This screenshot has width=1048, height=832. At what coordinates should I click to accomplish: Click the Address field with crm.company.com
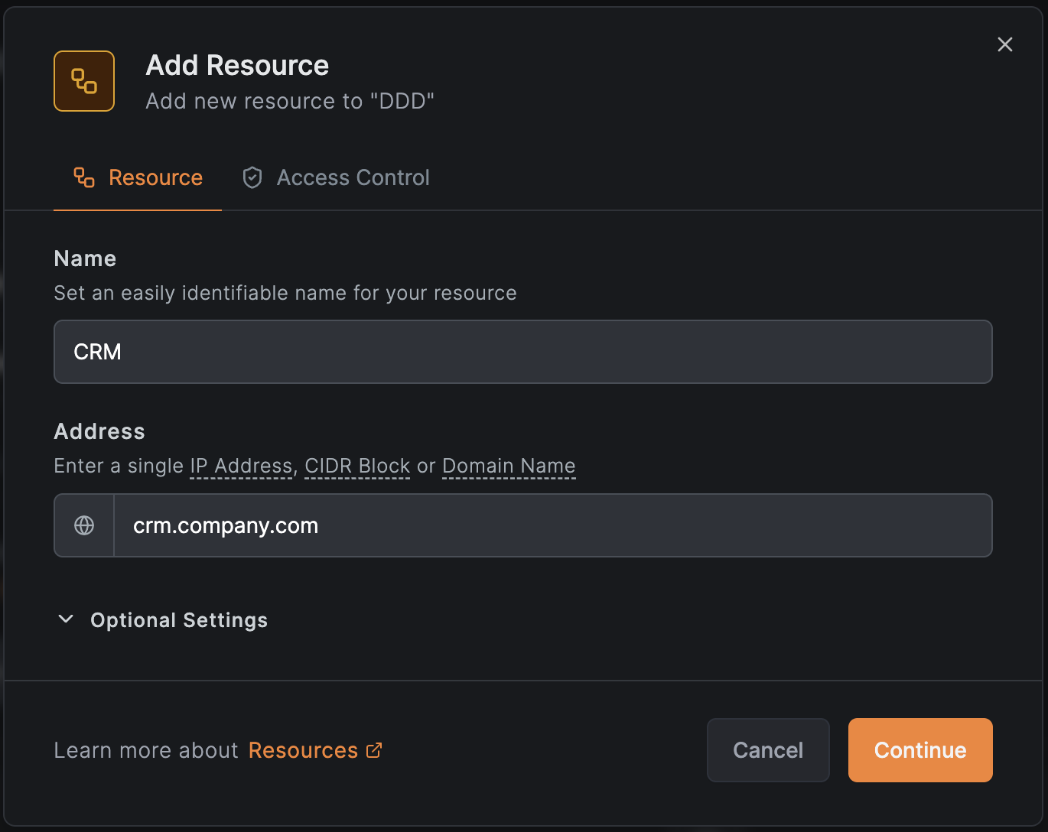pyautogui.click(x=551, y=525)
